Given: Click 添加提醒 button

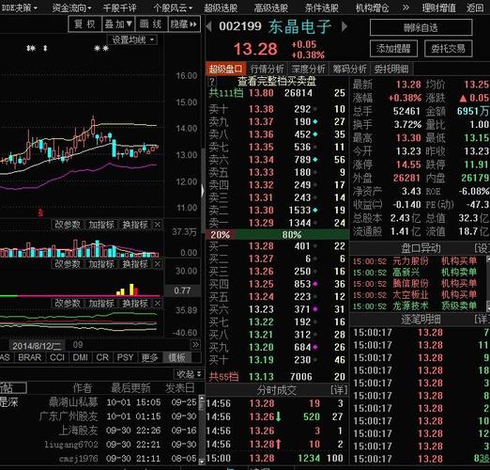Looking at the screenshot, I should (x=393, y=48).
